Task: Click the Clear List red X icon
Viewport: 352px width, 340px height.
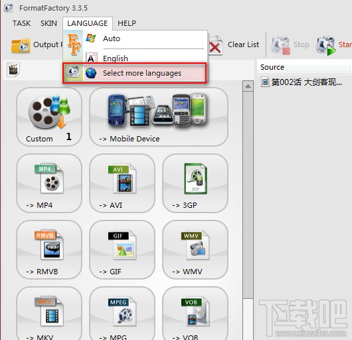Action: [x=215, y=46]
